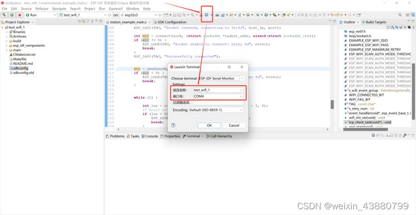Expand the esp_idf_components folder node

coord(7,46)
